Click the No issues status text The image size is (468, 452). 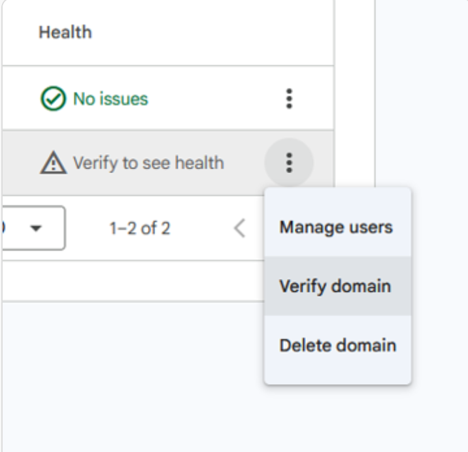tap(110, 99)
